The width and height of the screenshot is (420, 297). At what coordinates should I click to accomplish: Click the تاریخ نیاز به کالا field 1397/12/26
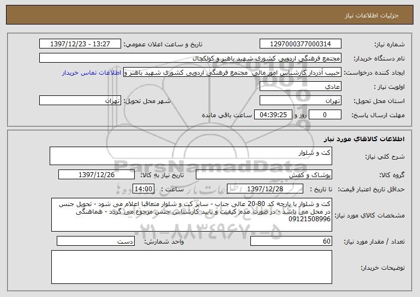point(97,175)
